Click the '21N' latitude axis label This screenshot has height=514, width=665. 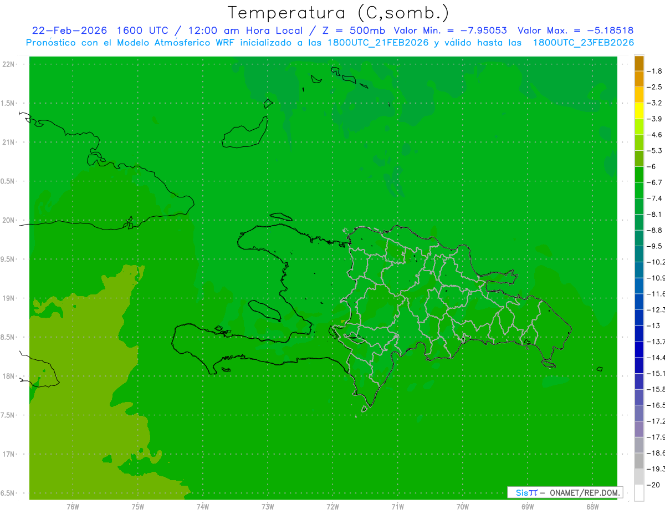tap(9, 143)
